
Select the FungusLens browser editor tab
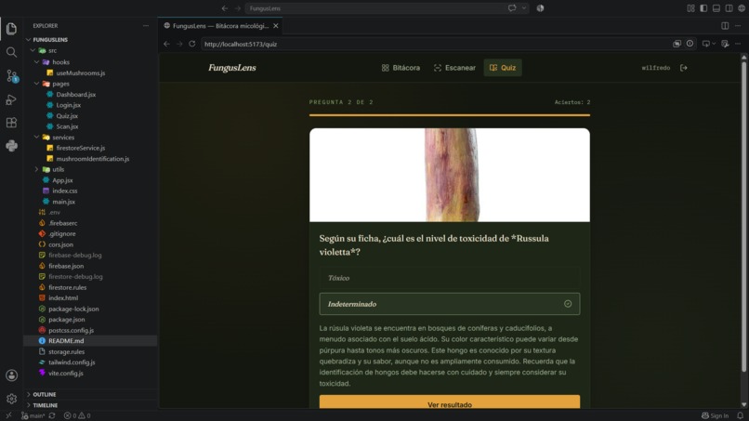220,26
